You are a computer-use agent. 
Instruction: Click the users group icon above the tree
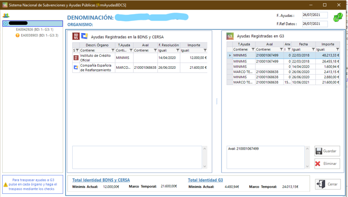click(6, 15)
